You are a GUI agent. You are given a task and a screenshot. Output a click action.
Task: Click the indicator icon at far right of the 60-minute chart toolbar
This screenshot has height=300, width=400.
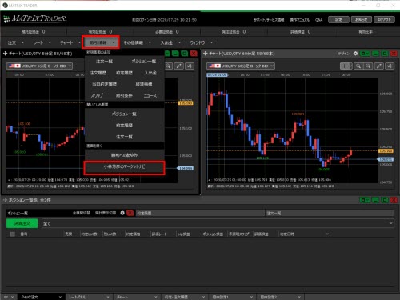390,66
